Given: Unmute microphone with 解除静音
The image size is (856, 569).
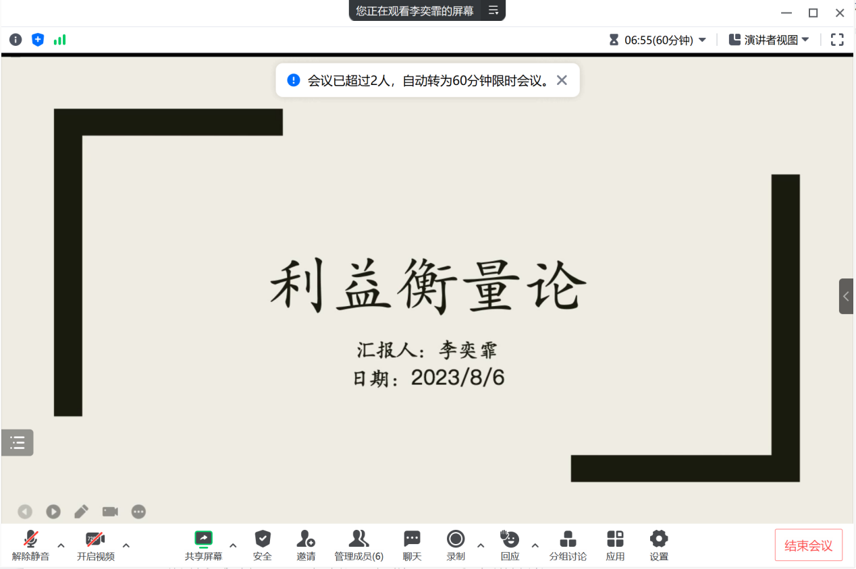Looking at the screenshot, I should [x=30, y=545].
